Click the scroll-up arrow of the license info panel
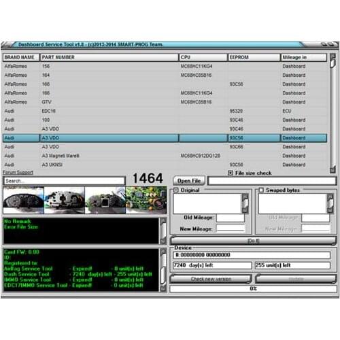This screenshot has width=340, height=340. click(163, 252)
